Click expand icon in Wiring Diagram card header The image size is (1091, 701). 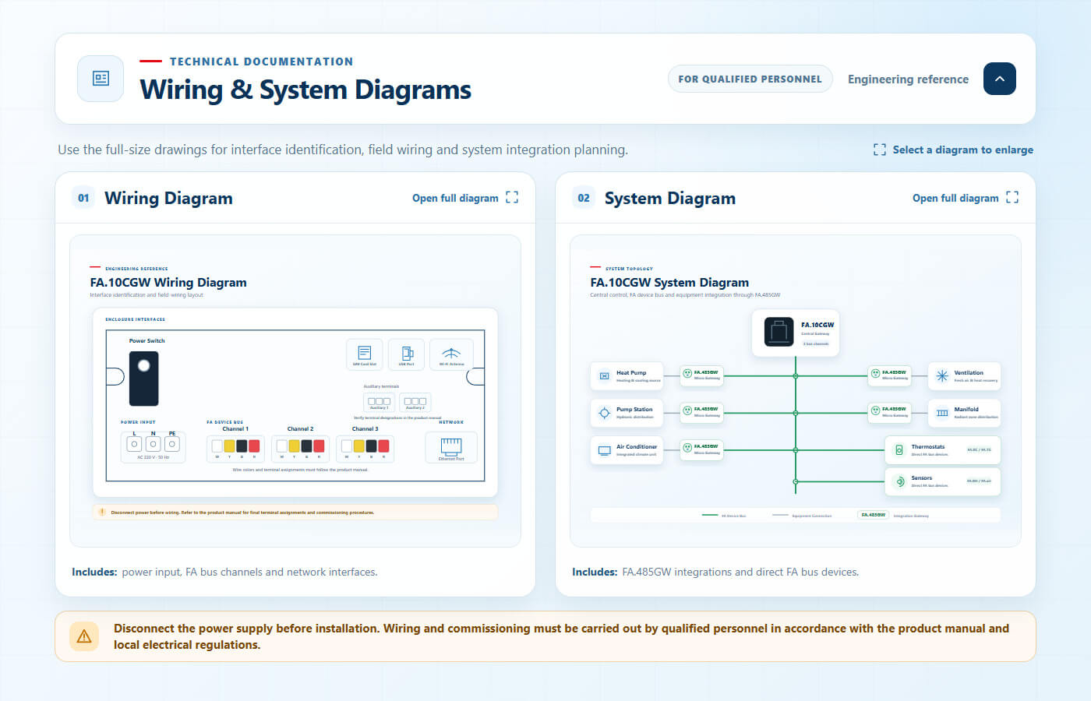click(x=512, y=198)
